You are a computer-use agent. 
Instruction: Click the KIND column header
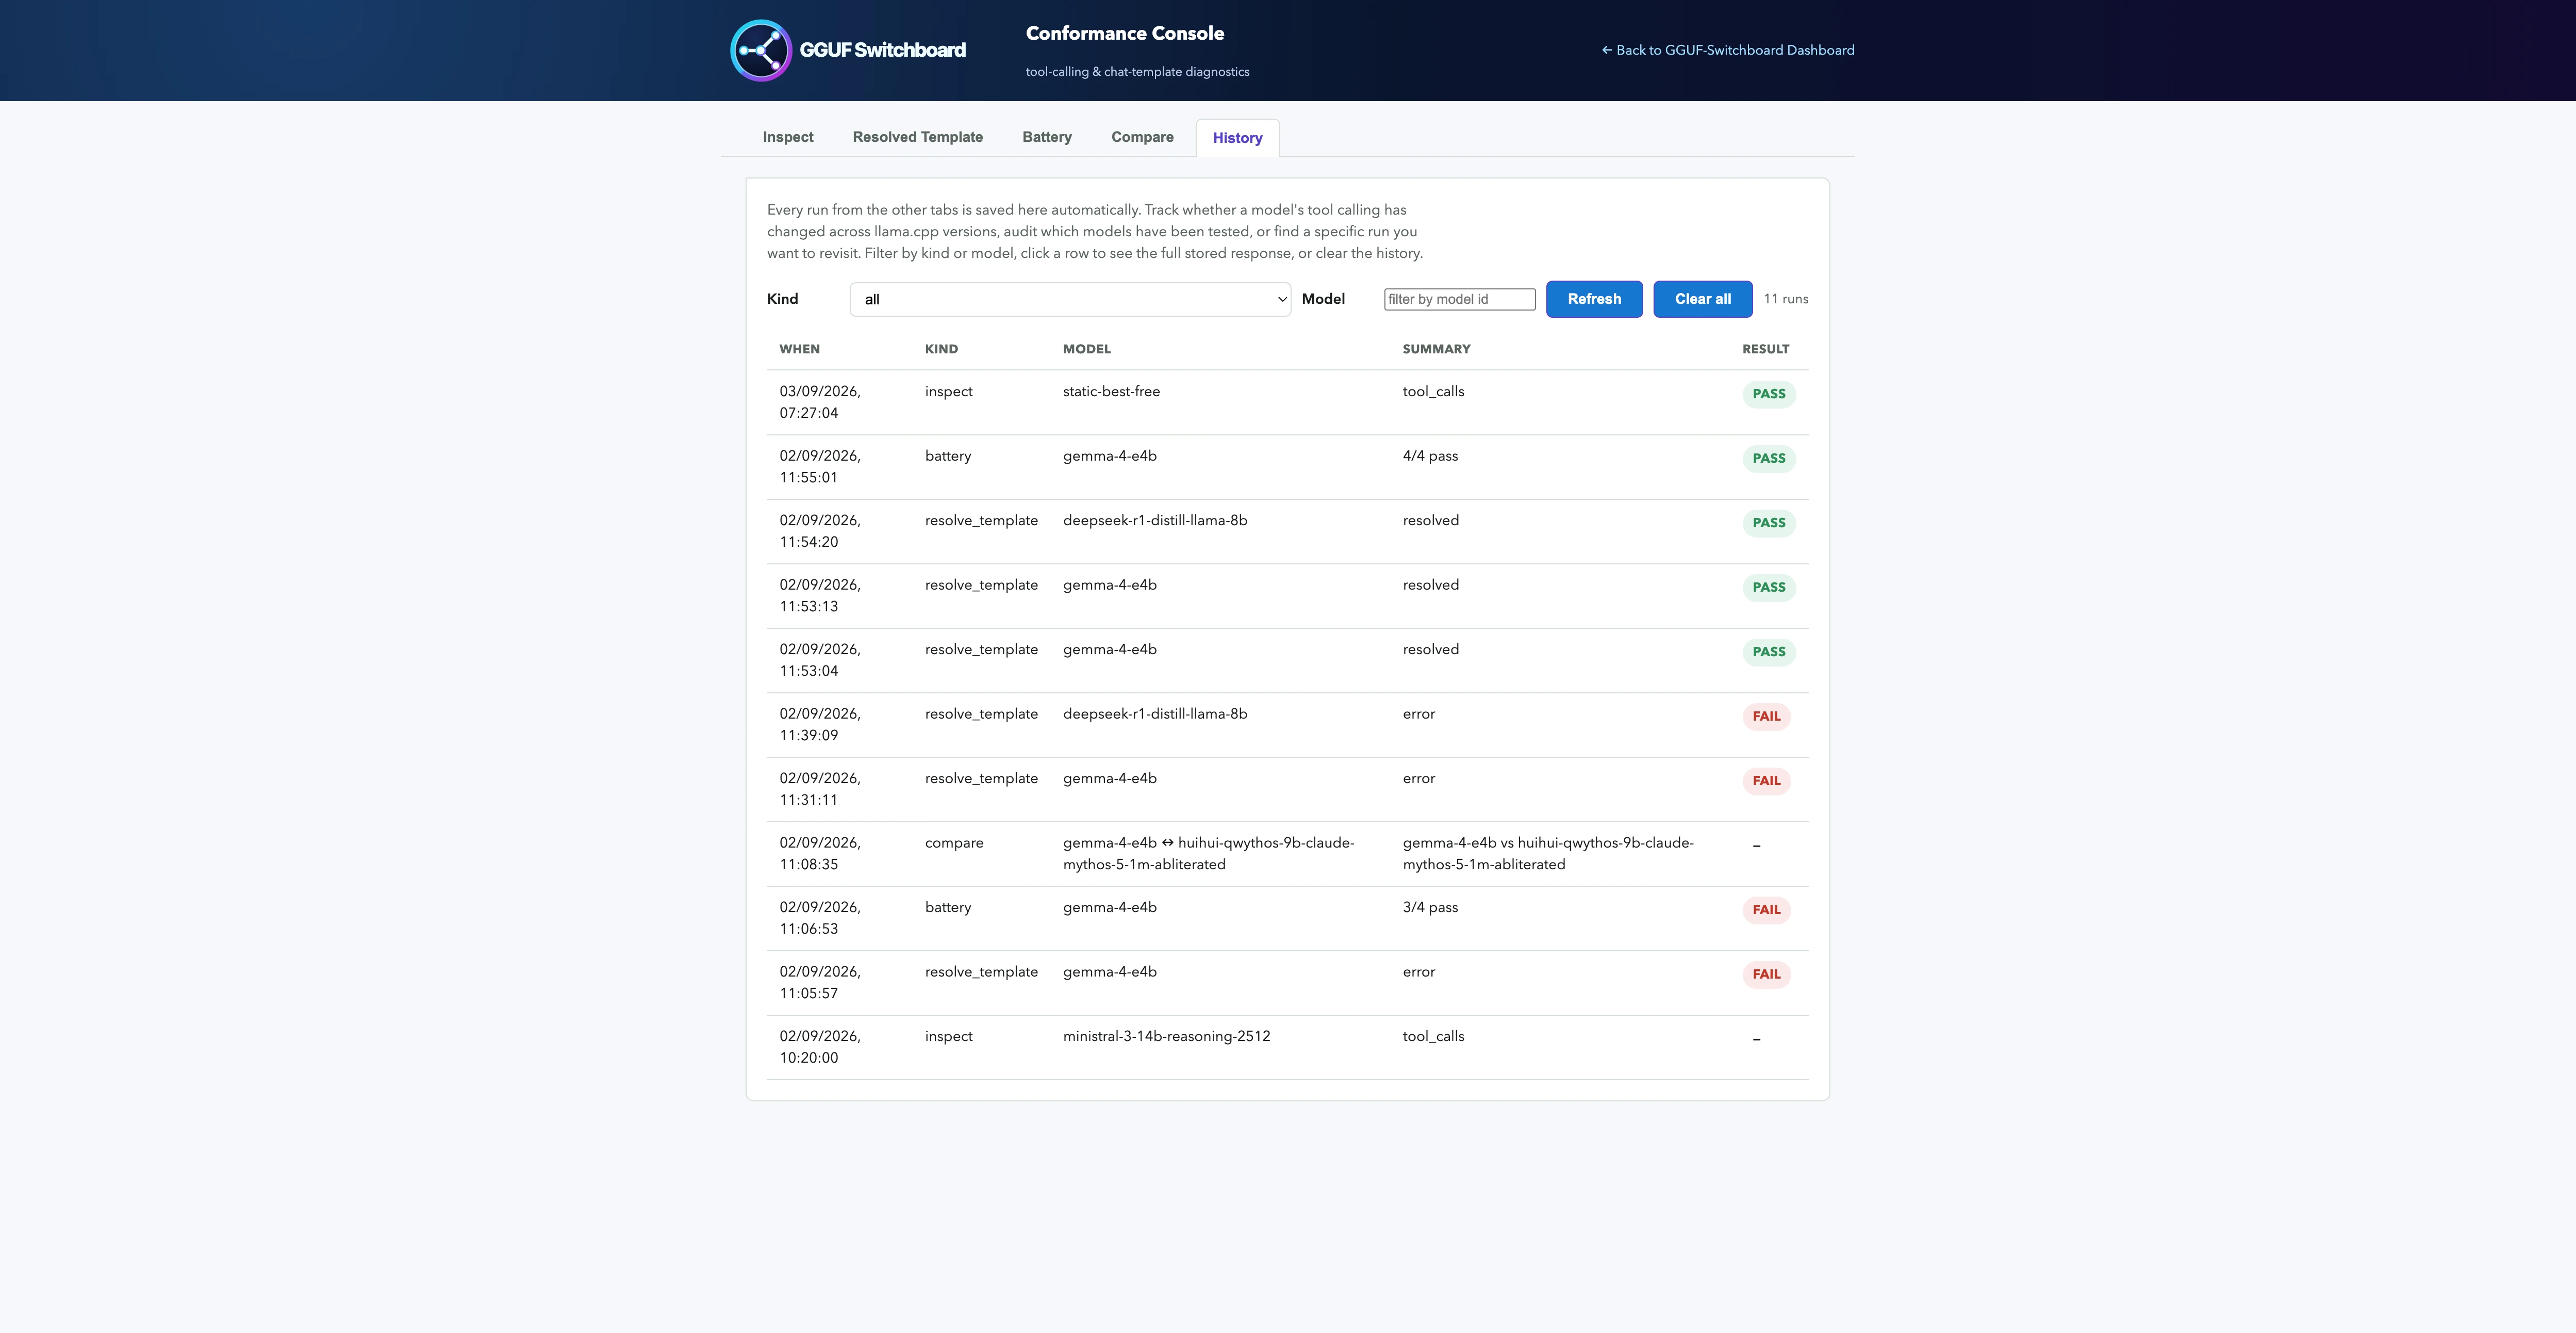coord(941,349)
